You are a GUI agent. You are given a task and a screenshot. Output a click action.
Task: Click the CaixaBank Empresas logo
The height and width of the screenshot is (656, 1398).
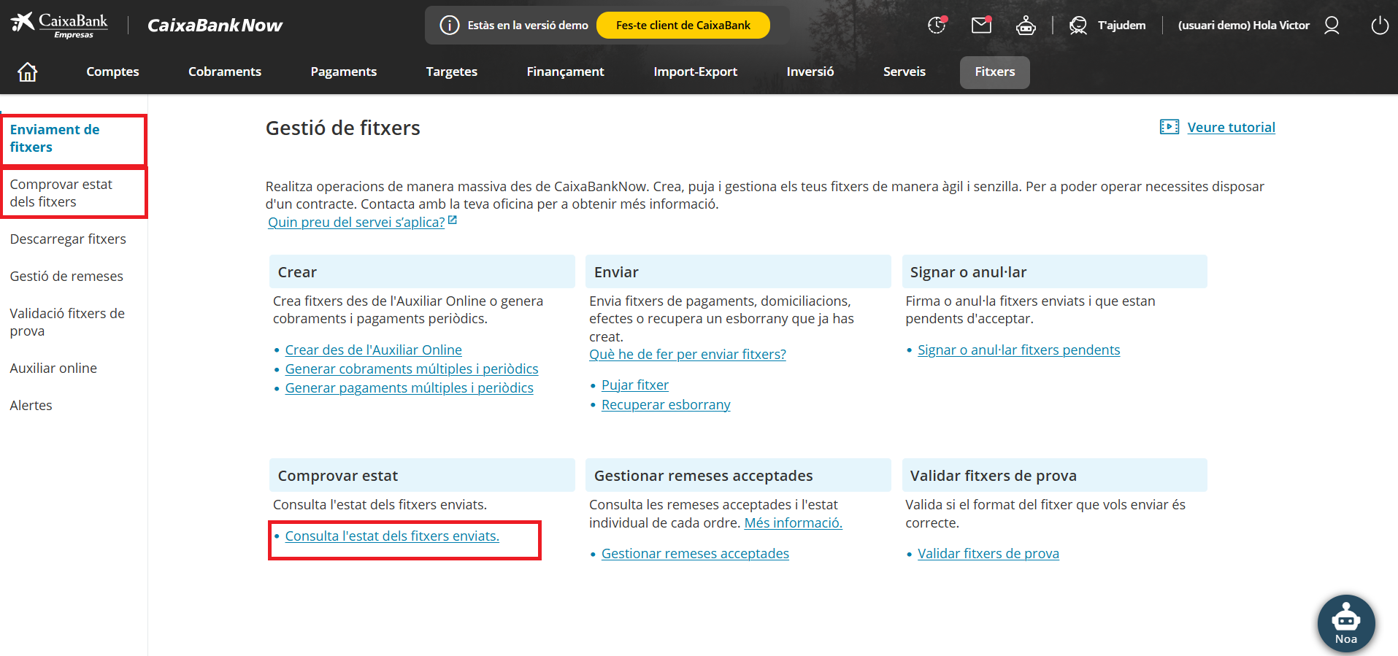tap(60, 25)
